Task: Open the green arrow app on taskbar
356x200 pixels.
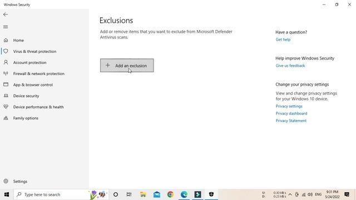Action: pos(197,194)
